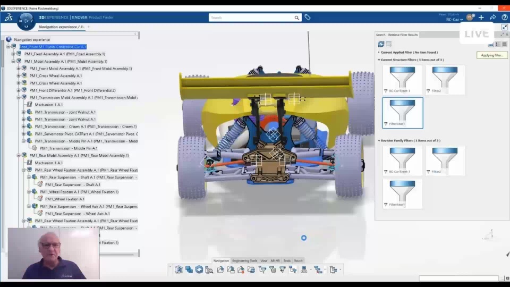This screenshot has height=287, width=510.
Task: Open dropdown arrow beside tree structure toolbar icon
Action: click(x=340, y=269)
